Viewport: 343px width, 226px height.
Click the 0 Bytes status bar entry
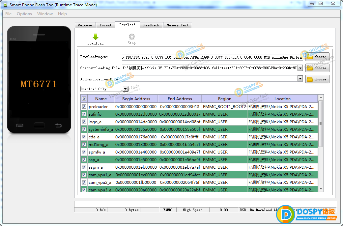[124, 210]
